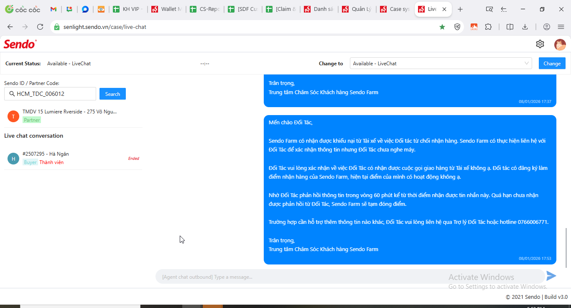This screenshot has width=571, height=308.
Task: Click the restore window button
Action: pyautogui.click(x=542, y=9)
